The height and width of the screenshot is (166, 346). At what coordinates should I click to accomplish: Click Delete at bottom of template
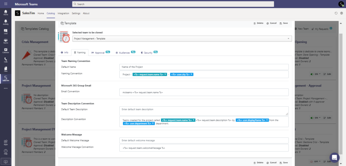point(258,163)
